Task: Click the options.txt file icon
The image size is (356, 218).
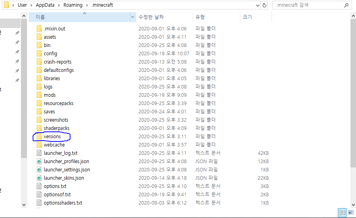Action: (x=39, y=186)
